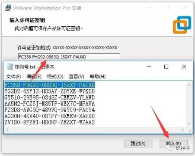
Task: Minimize the VMware Workstation Pro installer
Action: pyautogui.click(x=149, y=8)
